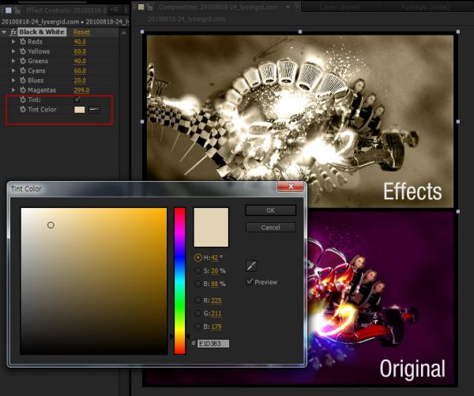Click the Reds value 40.0
This screenshot has width=474, height=396.
[x=80, y=42]
